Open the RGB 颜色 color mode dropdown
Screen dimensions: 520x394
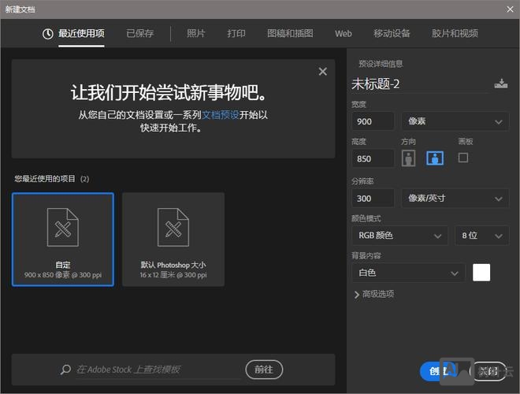pos(399,236)
